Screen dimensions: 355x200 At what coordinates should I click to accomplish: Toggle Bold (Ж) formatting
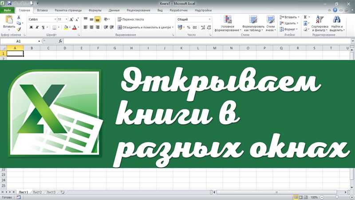[31, 27]
